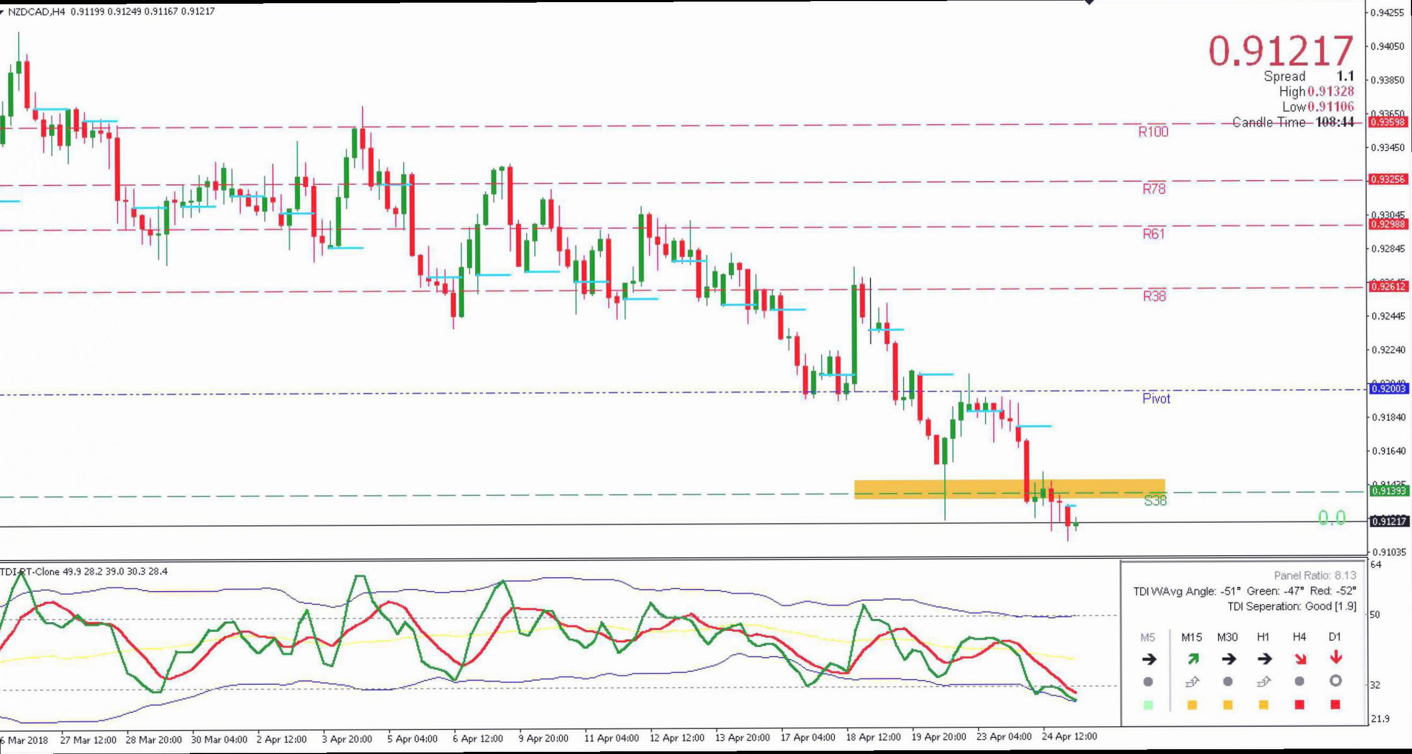Click the red square under H4
The height and width of the screenshot is (754, 1412).
[1299, 705]
